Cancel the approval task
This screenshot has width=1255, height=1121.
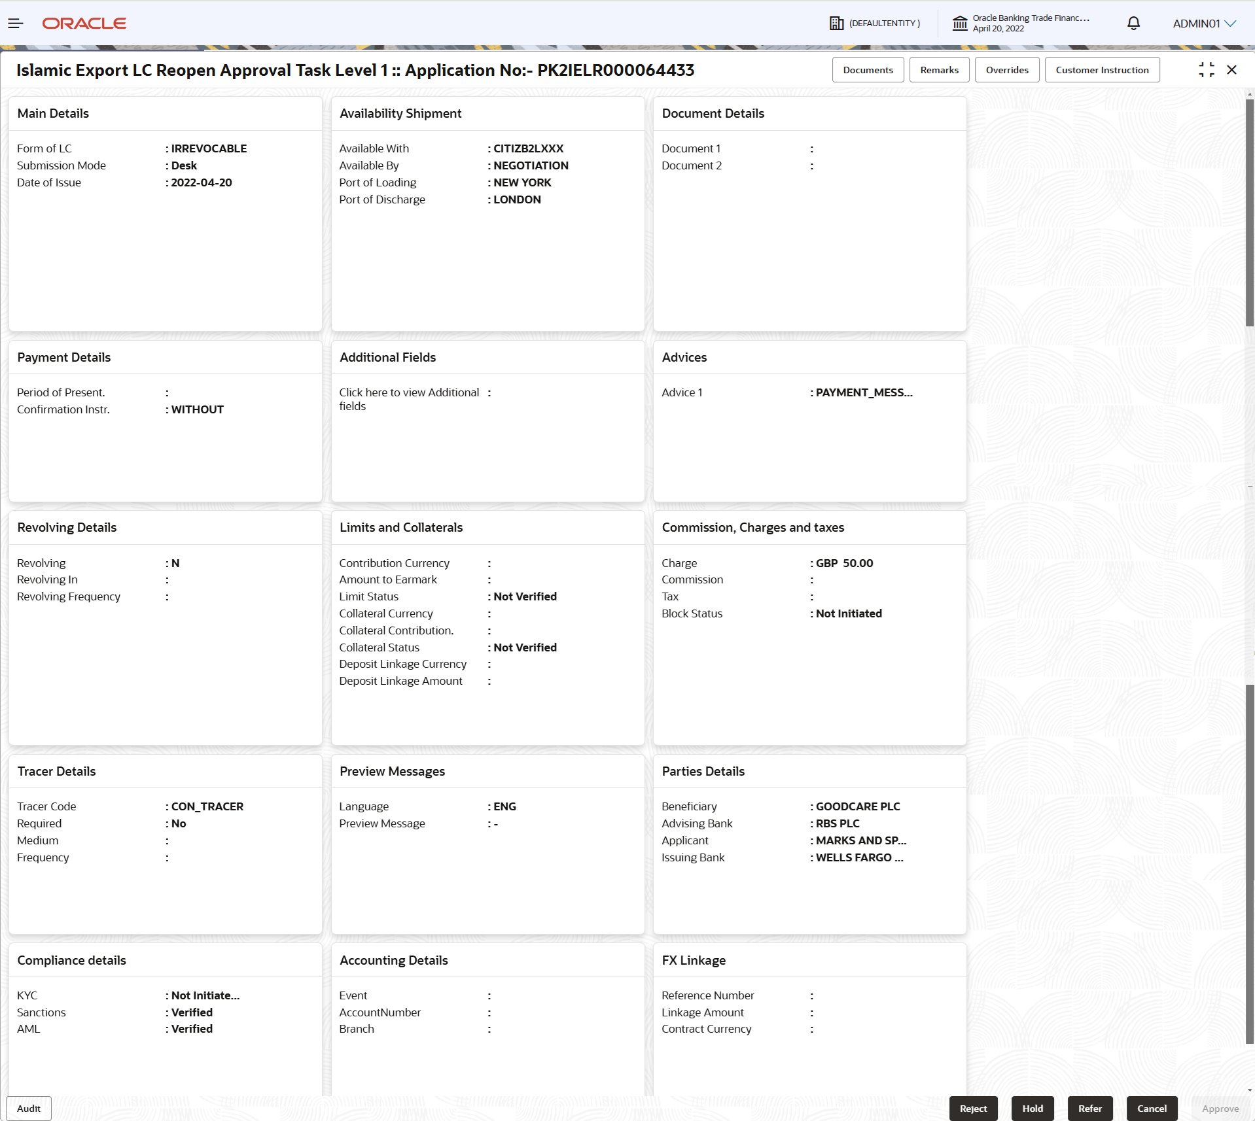[1151, 1108]
